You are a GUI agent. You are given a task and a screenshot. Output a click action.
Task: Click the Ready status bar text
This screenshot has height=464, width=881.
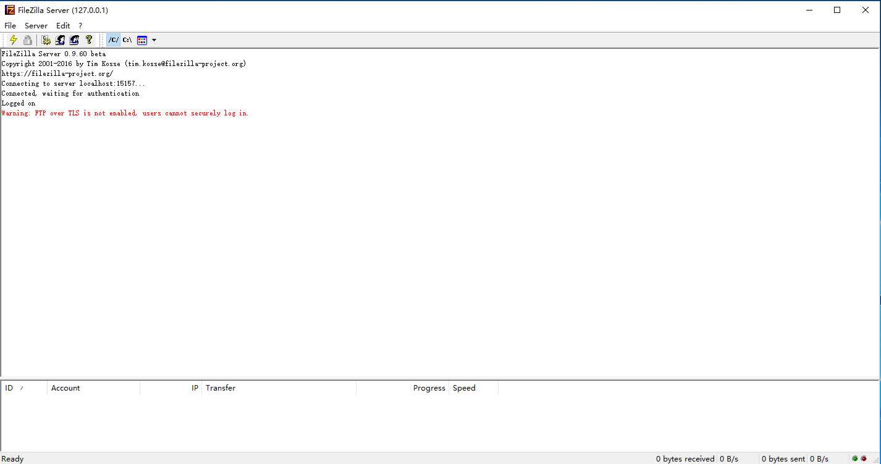pyautogui.click(x=13, y=459)
